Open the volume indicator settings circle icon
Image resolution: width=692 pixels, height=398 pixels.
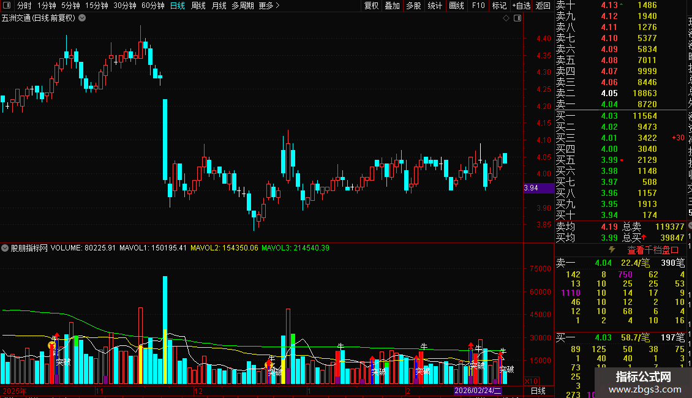pyautogui.click(x=5, y=248)
